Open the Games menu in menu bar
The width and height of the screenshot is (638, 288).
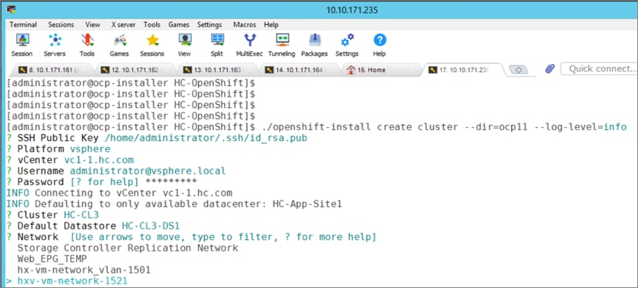tap(179, 25)
